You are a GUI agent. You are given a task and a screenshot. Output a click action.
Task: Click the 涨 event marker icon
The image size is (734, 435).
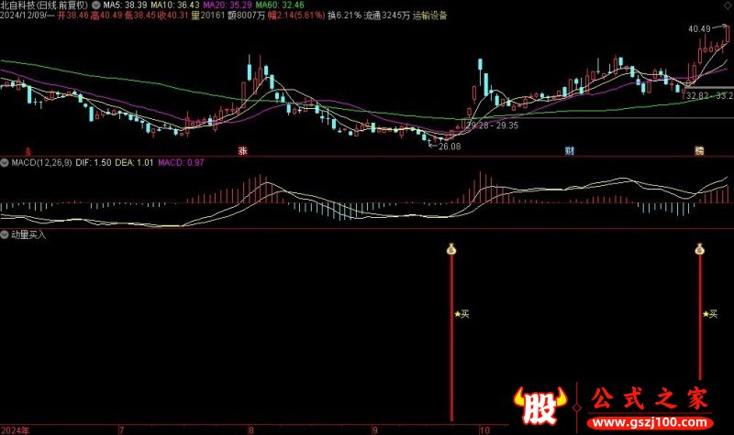[x=242, y=151]
